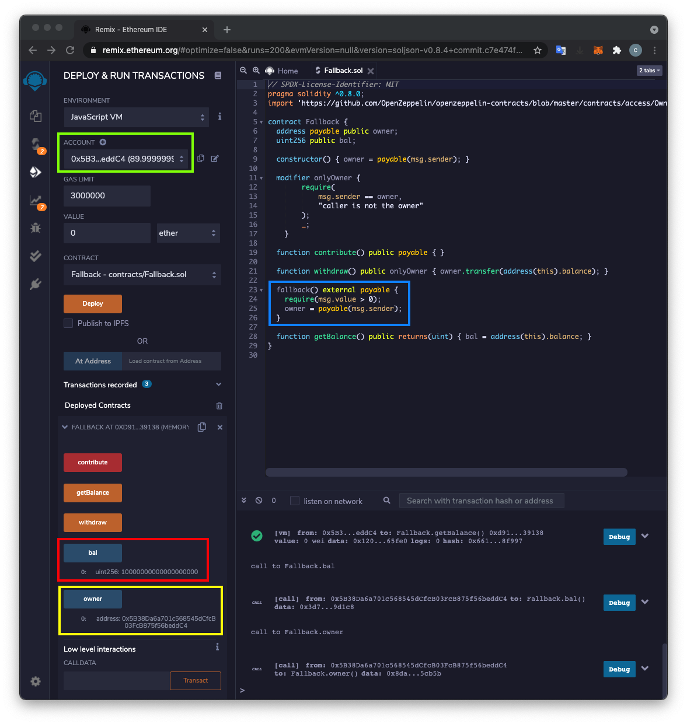687x724 pixels.
Task: Open the Debugger bug icon in sidebar
Action: [x=36, y=228]
